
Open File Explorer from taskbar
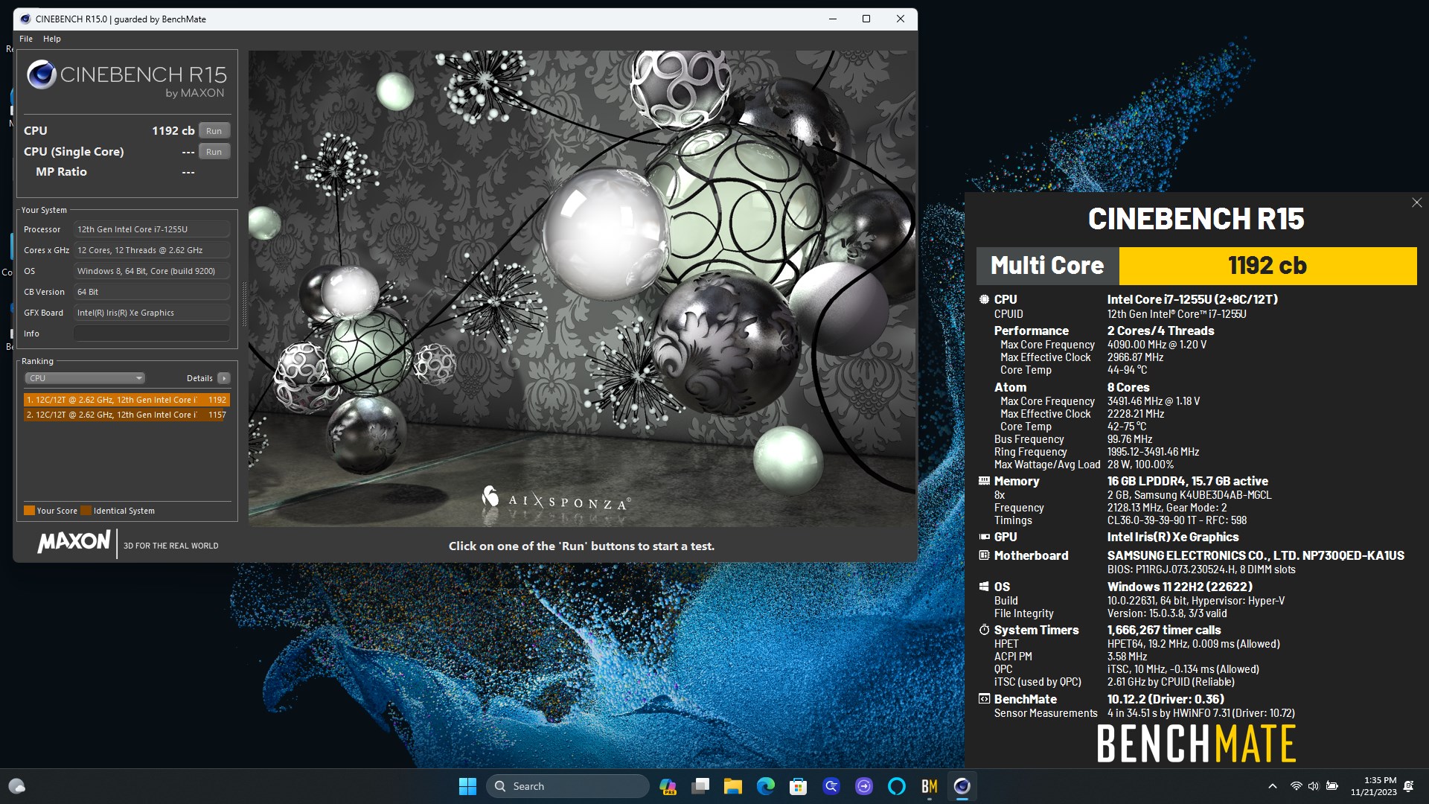[x=733, y=786]
